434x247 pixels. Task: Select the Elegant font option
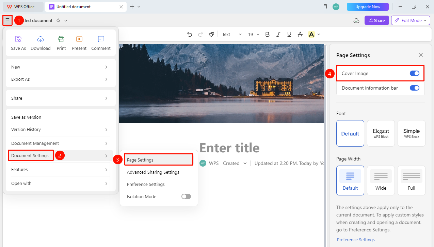tap(381, 133)
